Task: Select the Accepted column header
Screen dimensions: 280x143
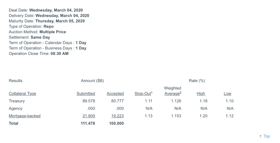Action: (x=115, y=93)
